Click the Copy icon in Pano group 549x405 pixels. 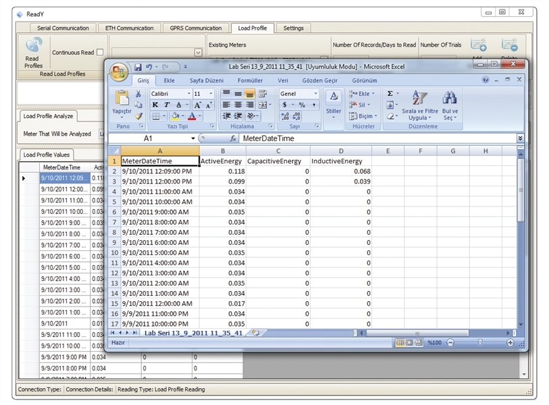click(x=138, y=105)
